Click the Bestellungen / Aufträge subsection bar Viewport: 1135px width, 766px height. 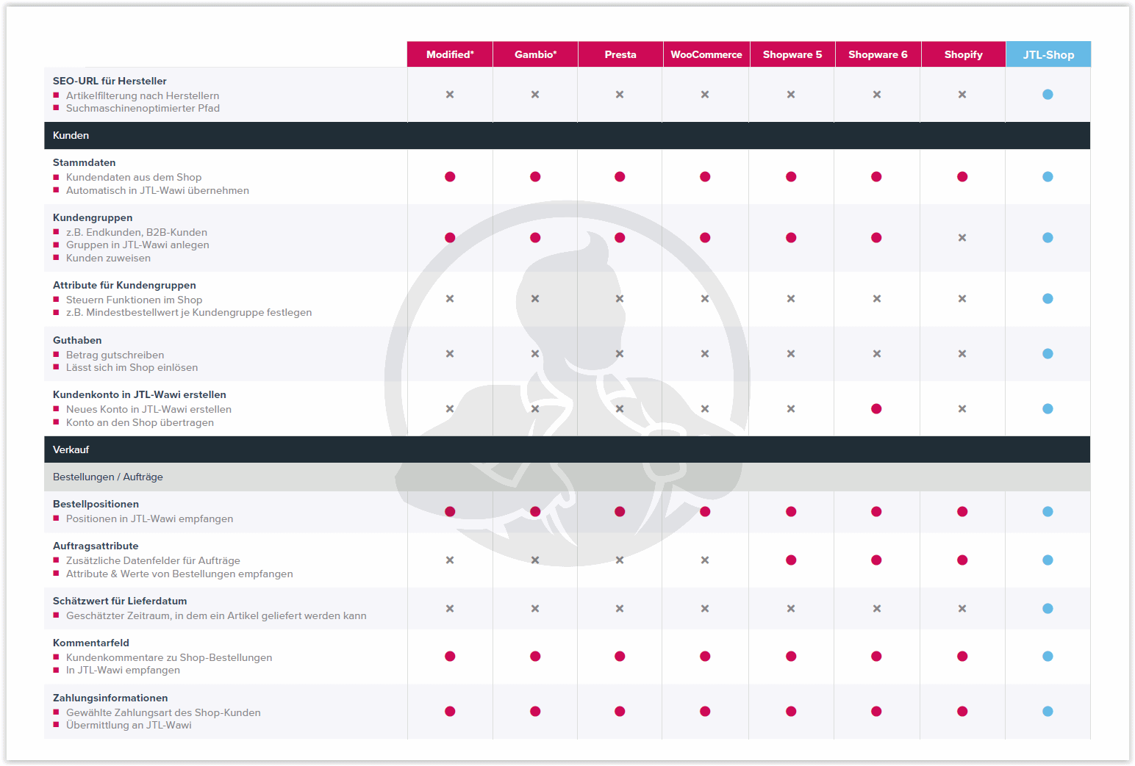pos(567,477)
